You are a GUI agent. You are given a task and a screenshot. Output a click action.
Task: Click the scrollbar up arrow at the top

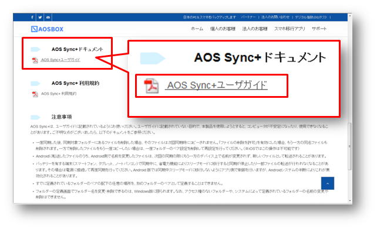tap(350, 16)
